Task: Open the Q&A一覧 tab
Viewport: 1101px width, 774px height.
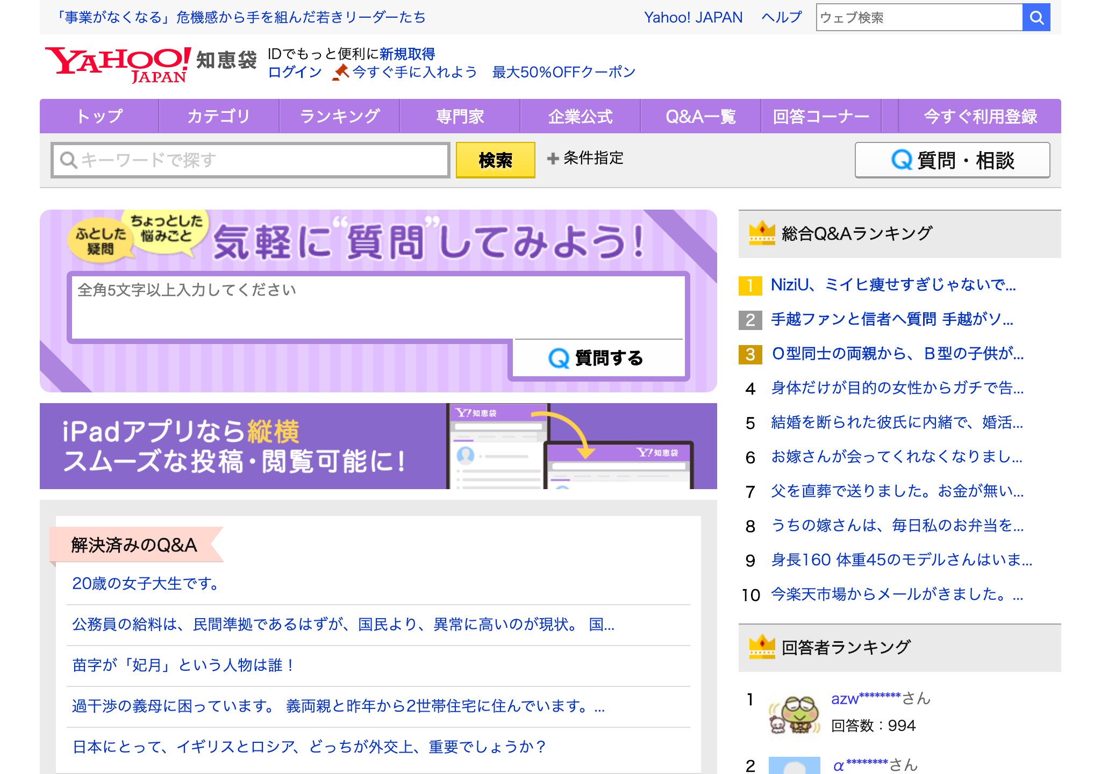Action: (700, 116)
